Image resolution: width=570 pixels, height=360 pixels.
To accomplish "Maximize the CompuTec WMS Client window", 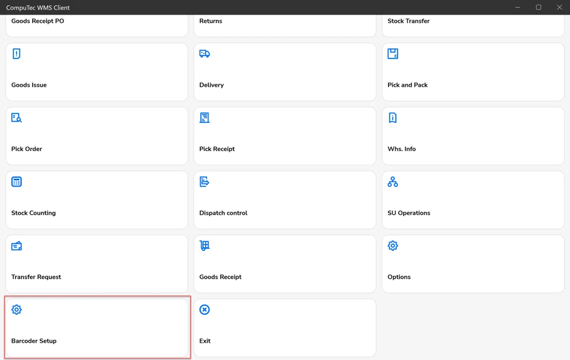I will coord(538,7).
